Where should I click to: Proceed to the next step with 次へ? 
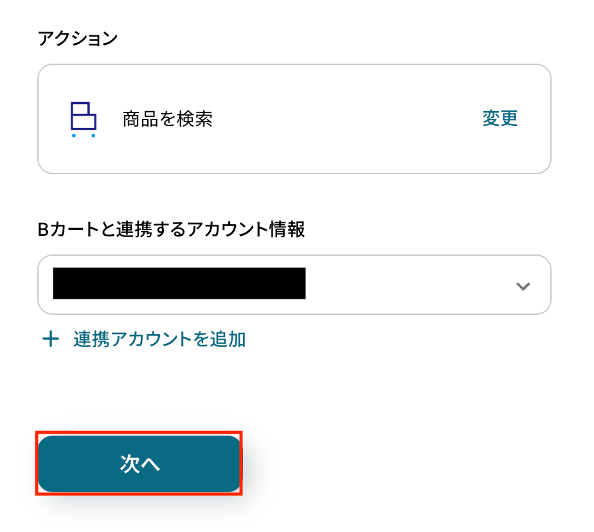click(139, 464)
